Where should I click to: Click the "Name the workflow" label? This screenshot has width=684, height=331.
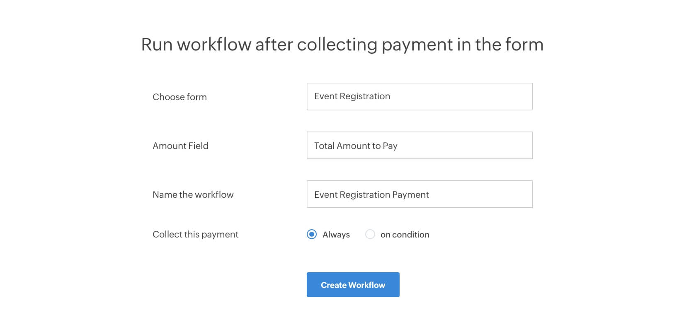point(193,194)
